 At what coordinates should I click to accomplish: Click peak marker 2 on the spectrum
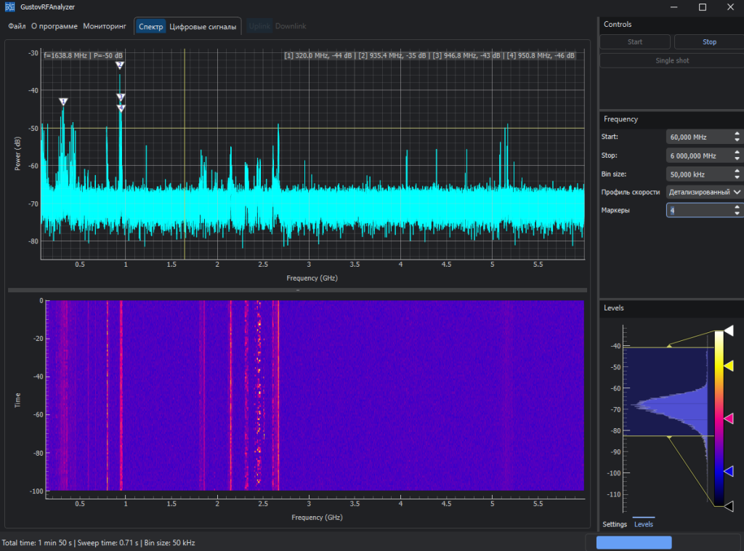120,65
